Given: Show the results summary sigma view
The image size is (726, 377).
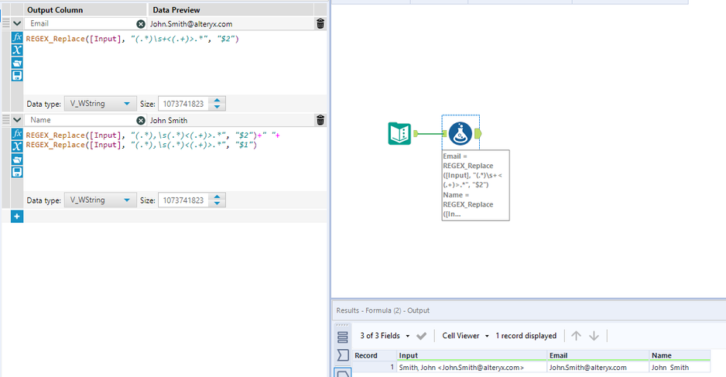Looking at the screenshot, I should (343, 355).
